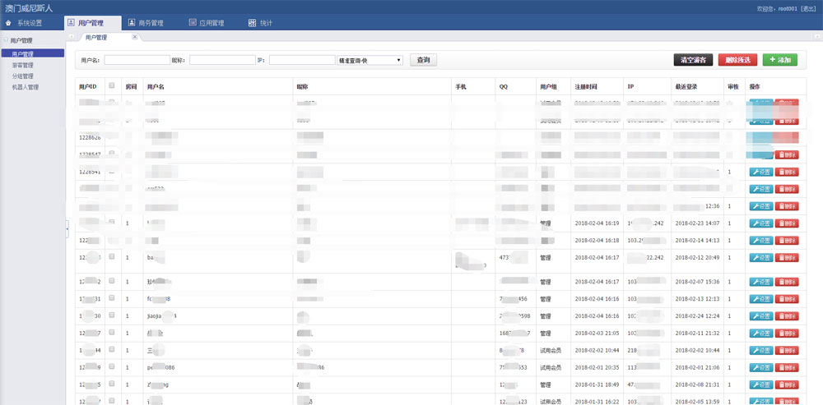Click 删除 trash for row registered 2018-01-31 18:49
Image resolution: width=823 pixels, height=405 pixels.
(787, 384)
